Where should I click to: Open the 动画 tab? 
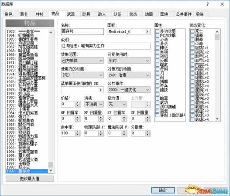click(x=148, y=14)
